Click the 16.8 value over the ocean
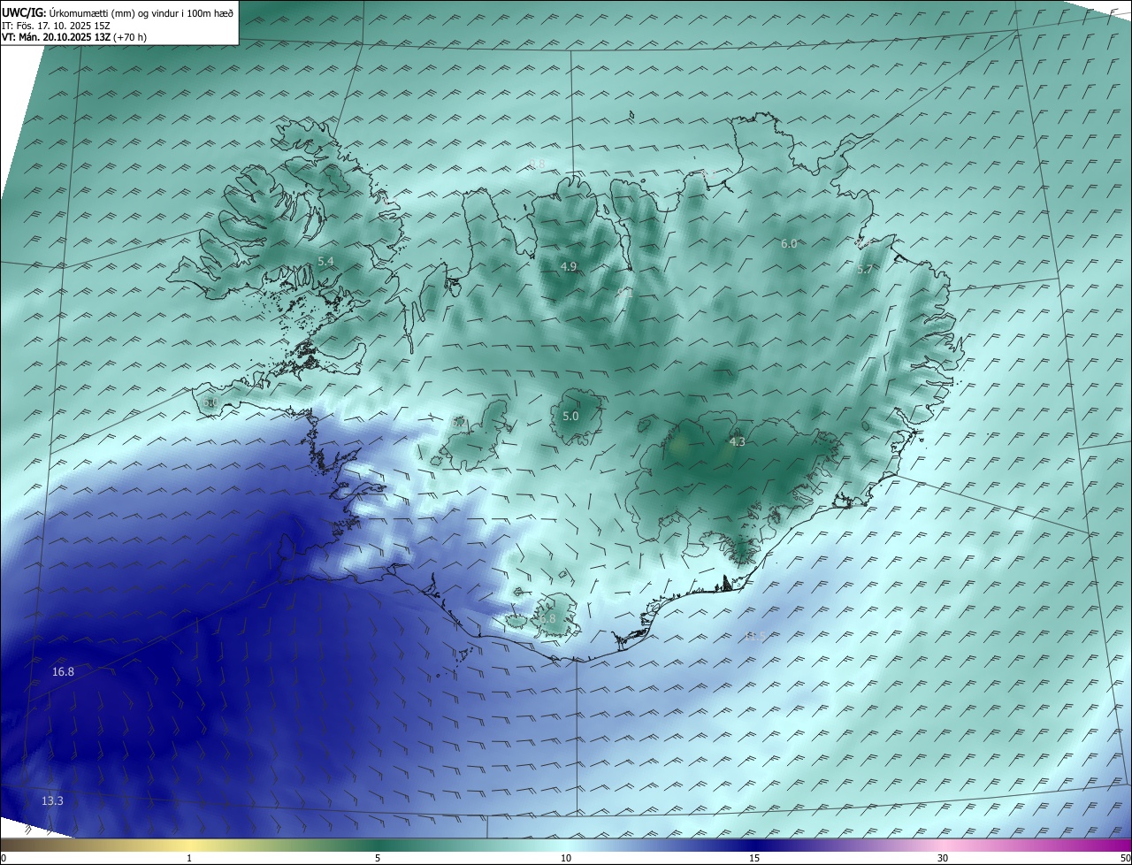 [x=63, y=672]
